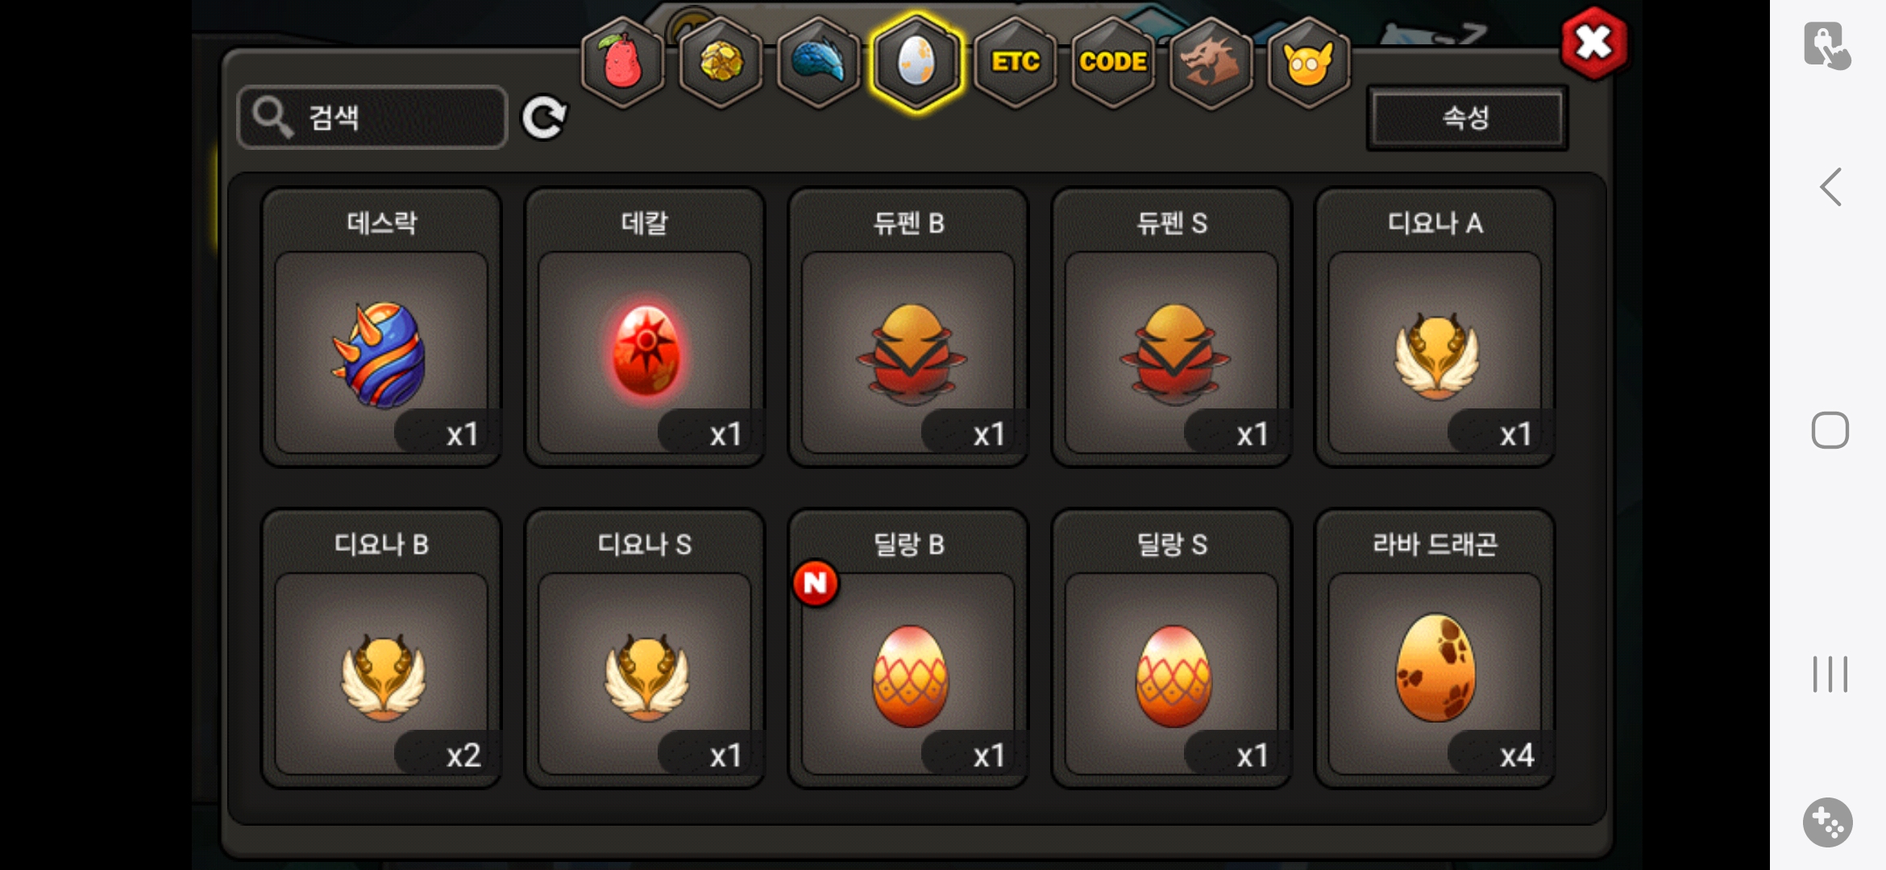Open the 속성 attribute filter
Image resolution: width=1886 pixels, height=870 pixels.
click(x=1467, y=118)
